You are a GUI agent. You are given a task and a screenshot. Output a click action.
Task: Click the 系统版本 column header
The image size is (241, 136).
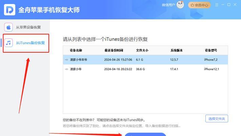[177, 50]
